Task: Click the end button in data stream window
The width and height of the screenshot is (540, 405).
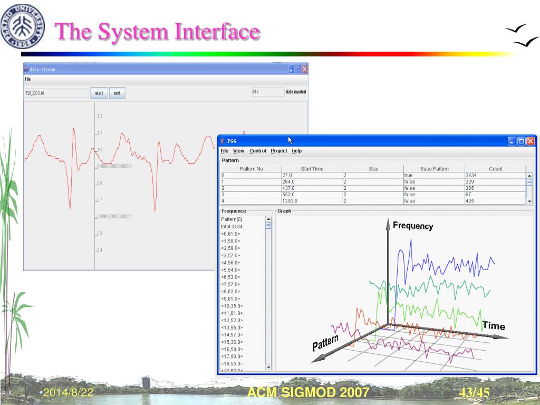Action: (x=117, y=93)
